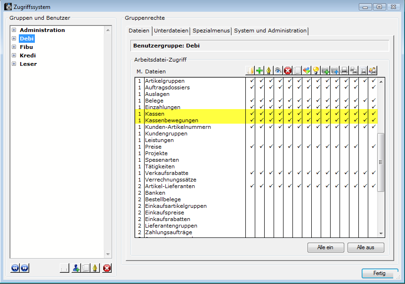Click the open folder column header icon
The height and width of the screenshot is (284, 405).
pos(250,71)
